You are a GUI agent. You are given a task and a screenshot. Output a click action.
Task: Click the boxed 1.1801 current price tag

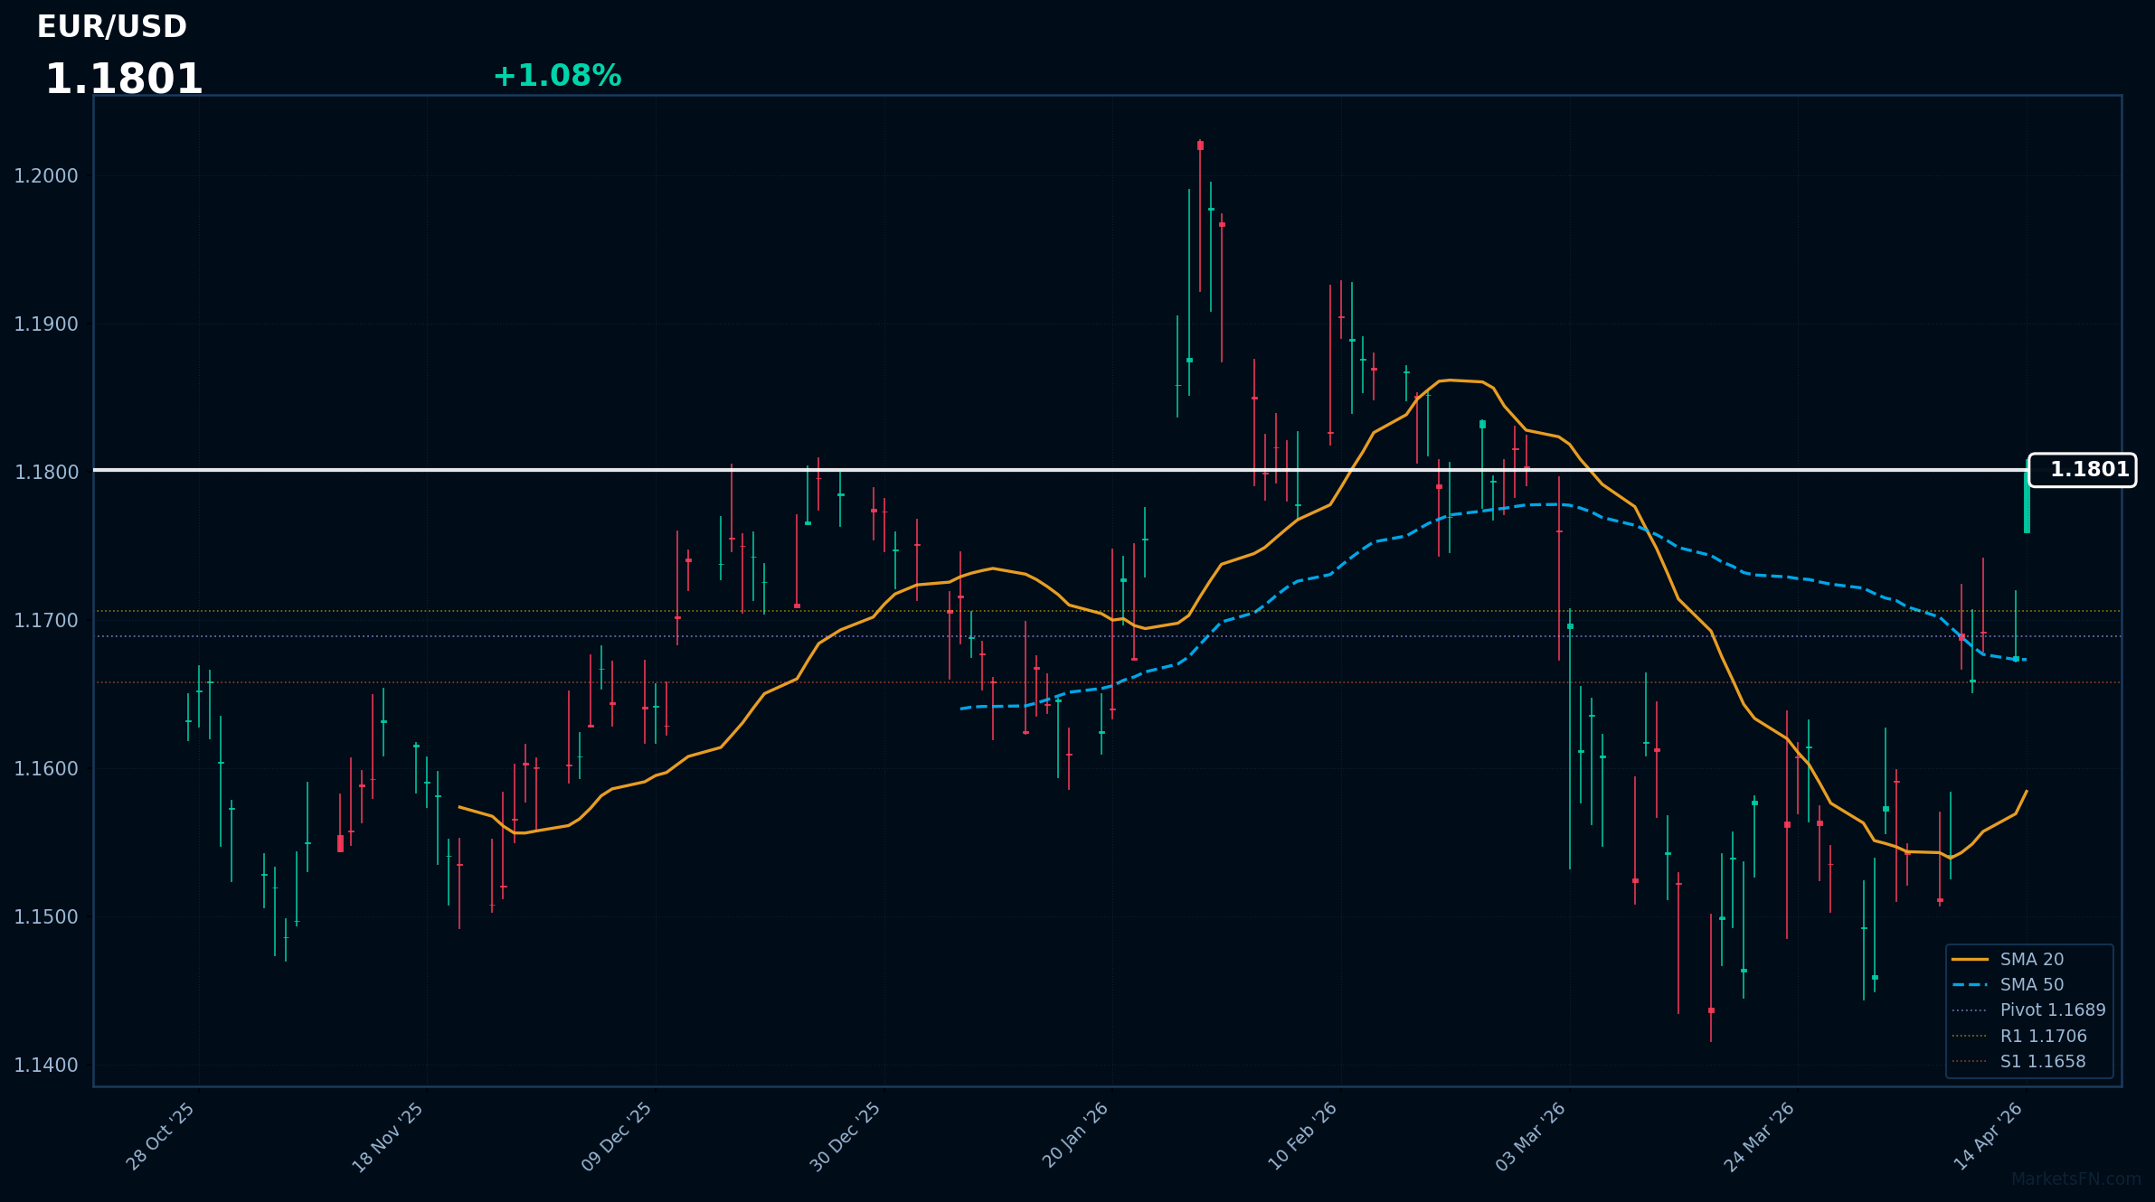[2082, 470]
